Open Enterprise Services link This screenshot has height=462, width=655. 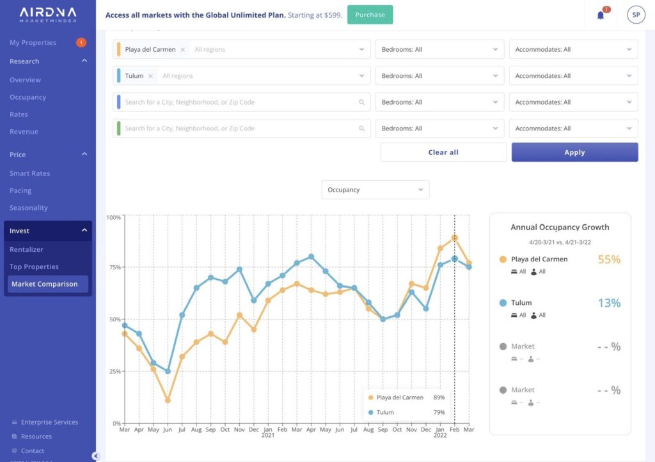click(x=50, y=422)
